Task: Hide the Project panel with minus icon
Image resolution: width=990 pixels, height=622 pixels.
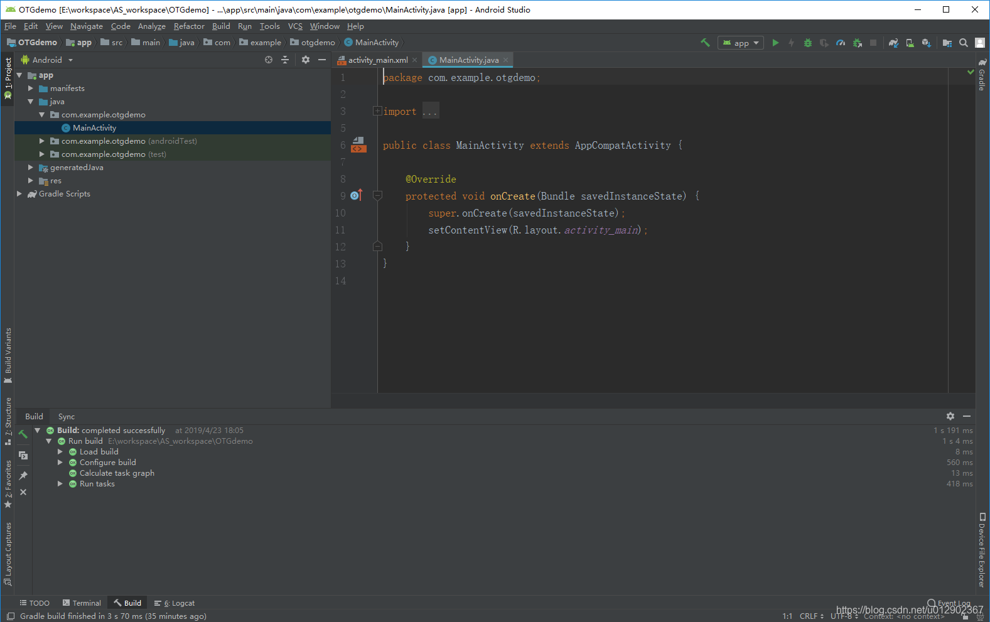Action: [x=322, y=60]
